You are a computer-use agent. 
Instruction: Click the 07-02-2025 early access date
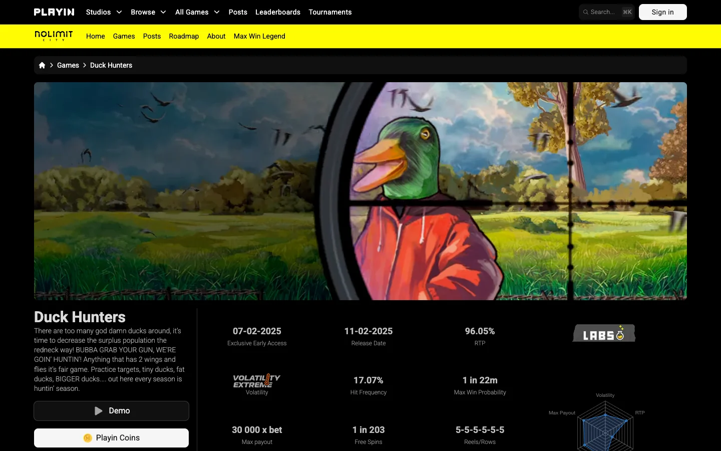257,331
